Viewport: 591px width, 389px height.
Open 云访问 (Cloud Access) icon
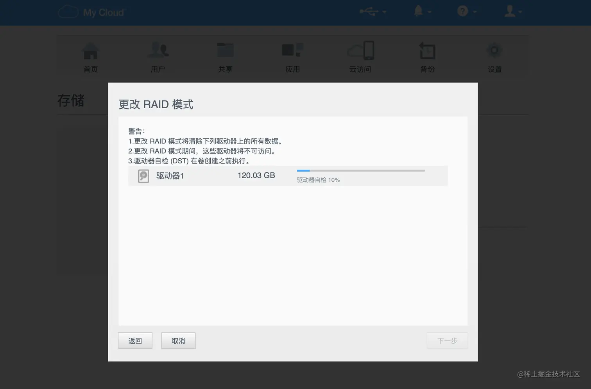point(360,56)
